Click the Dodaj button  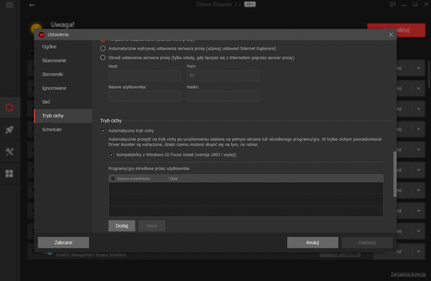click(x=122, y=225)
